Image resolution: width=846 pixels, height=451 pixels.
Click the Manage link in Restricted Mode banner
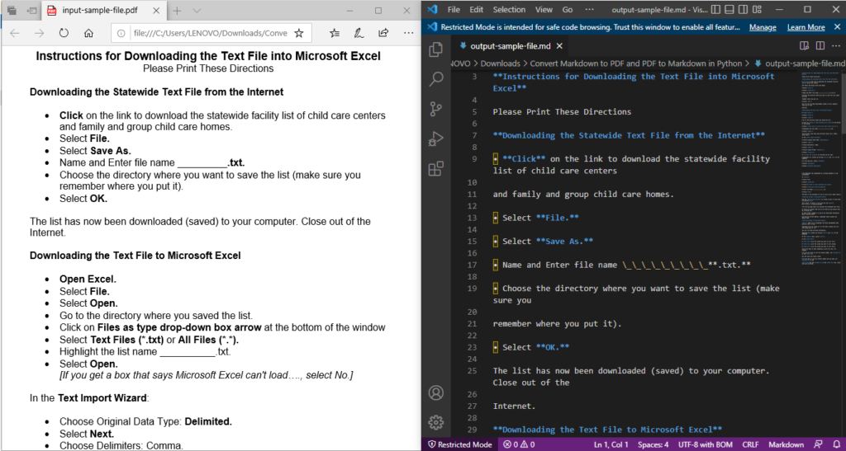click(x=763, y=27)
